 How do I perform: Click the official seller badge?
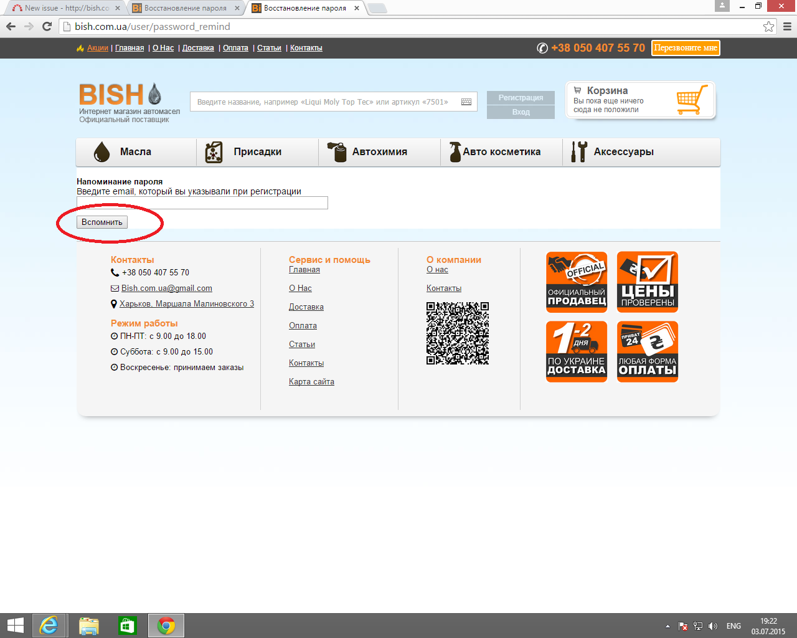(577, 282)
